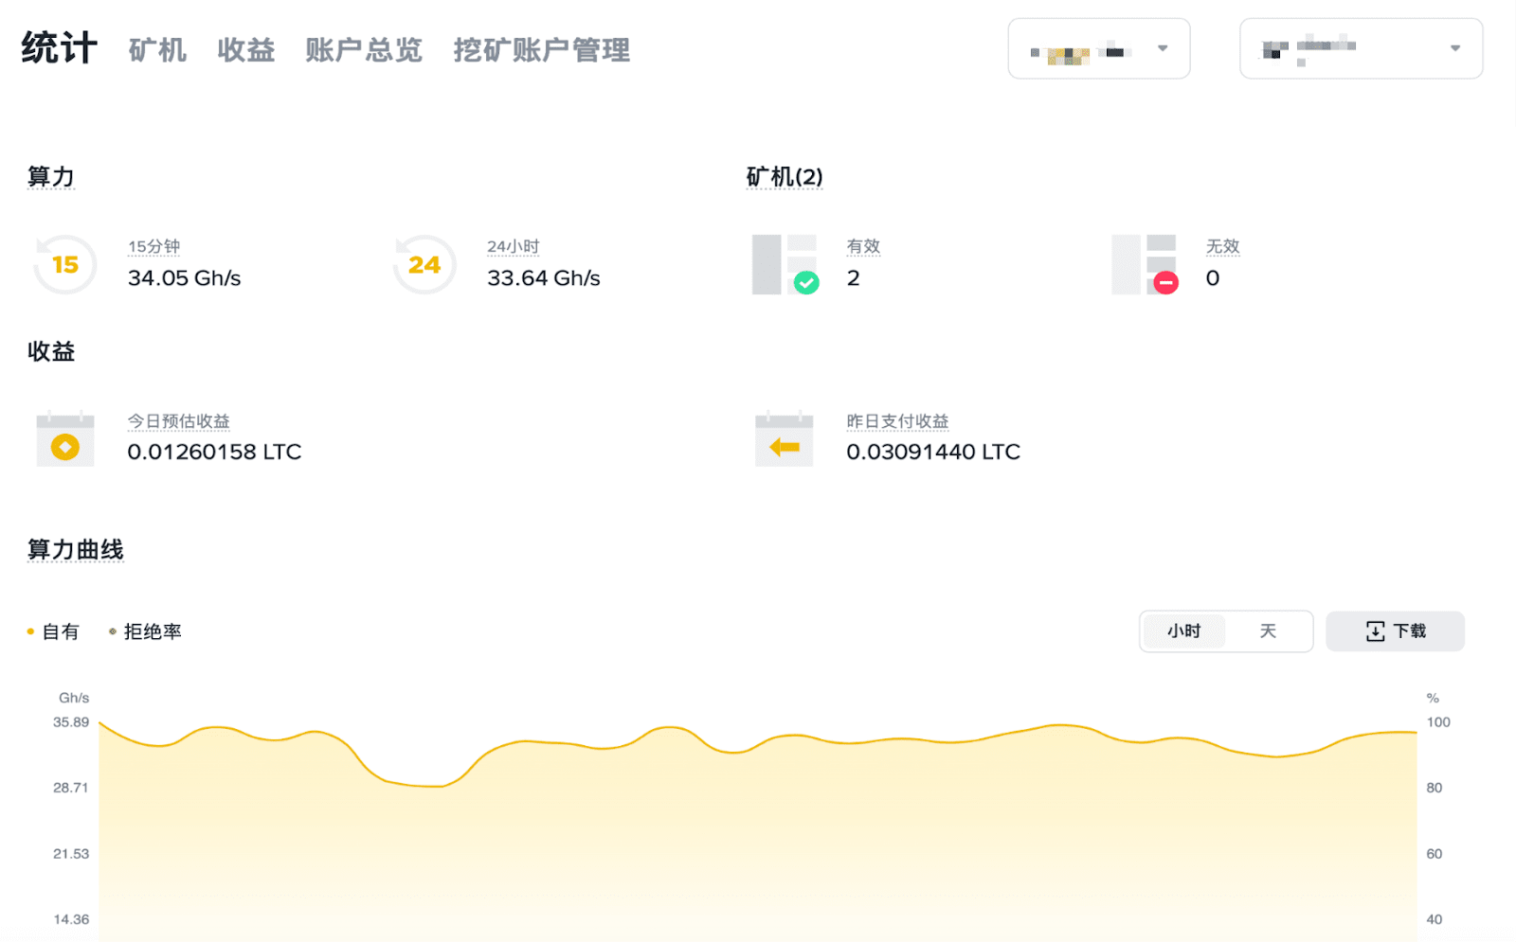Viewport: 1516px width, 942px height.
Task: Click the today's estimated earnings calendar icon
Action: pyautogui.click(x=63, y=438)
